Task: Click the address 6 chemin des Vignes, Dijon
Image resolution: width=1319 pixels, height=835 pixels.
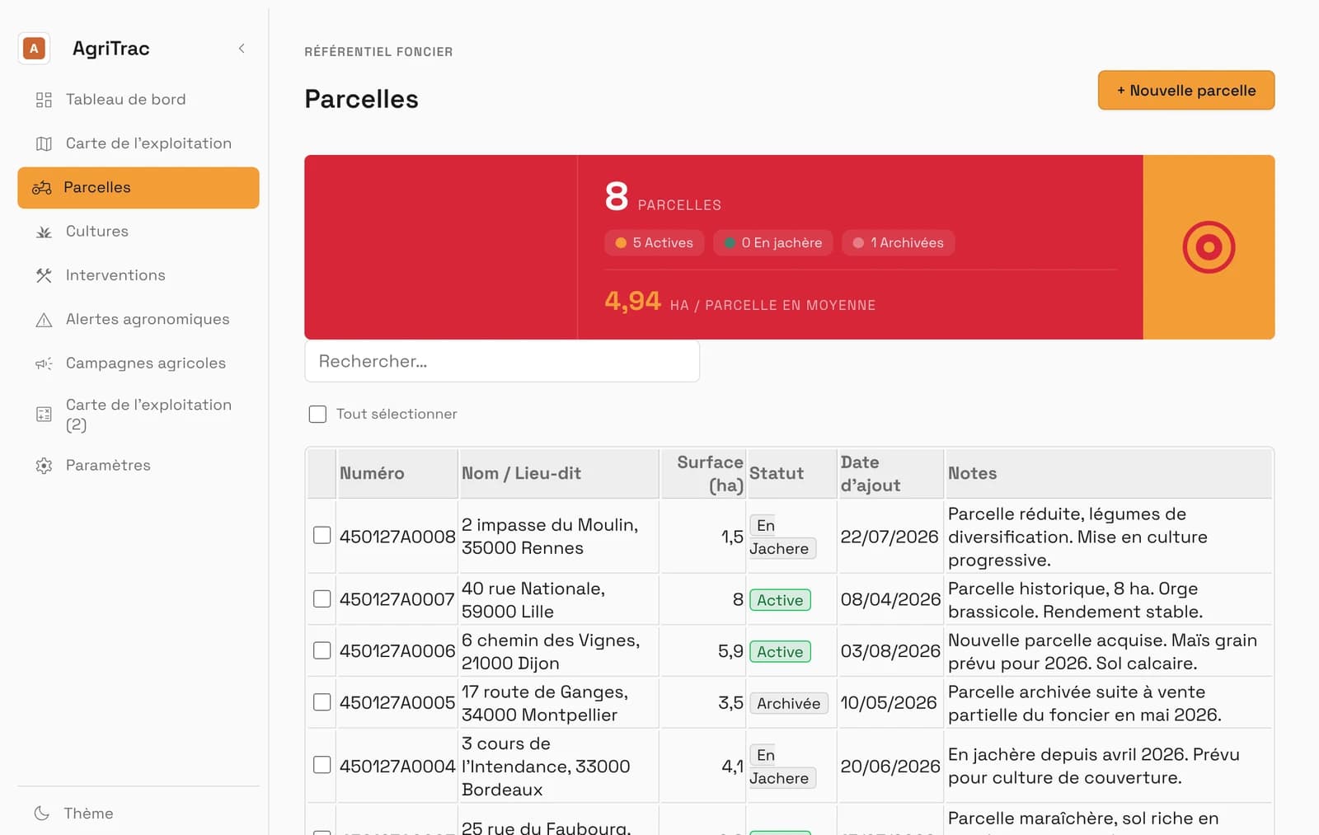Action: pos(551,652)
